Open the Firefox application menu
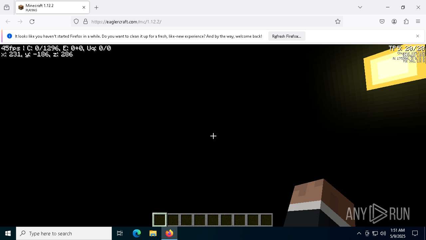 (418, 22)
